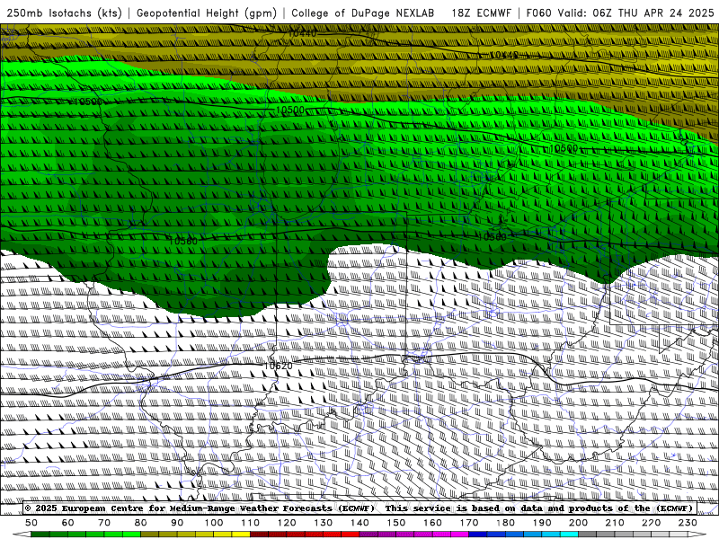The image size is (719, 539).
Task: Click the right arrow end of the color scale
Action: (x=697, y=535)
